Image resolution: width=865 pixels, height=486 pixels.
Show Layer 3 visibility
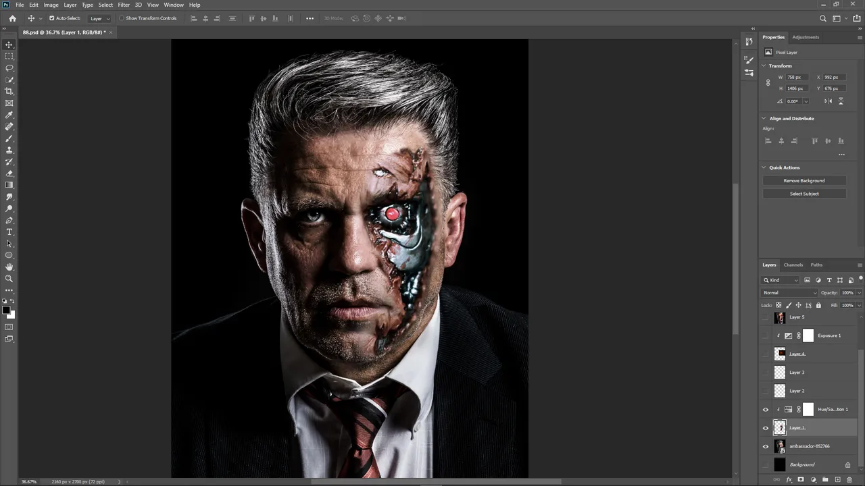766,373
